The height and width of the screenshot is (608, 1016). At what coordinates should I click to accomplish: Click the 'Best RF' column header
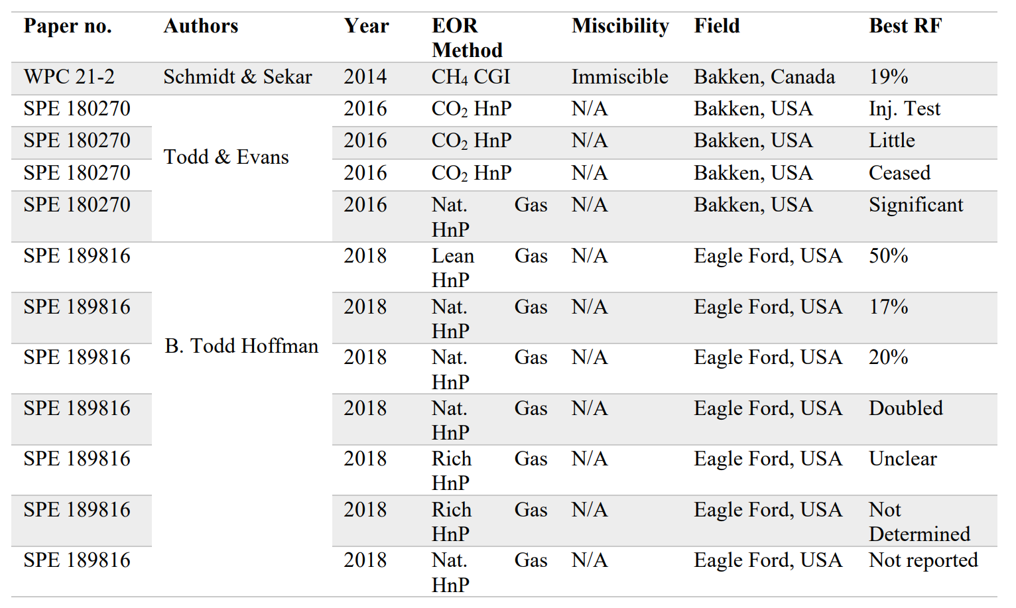click(905, 26)
